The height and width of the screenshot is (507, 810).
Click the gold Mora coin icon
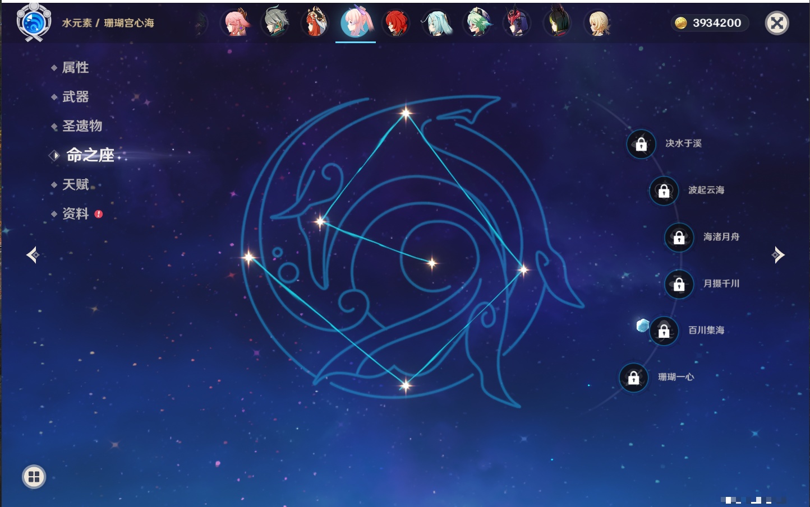tap(681, 23)
